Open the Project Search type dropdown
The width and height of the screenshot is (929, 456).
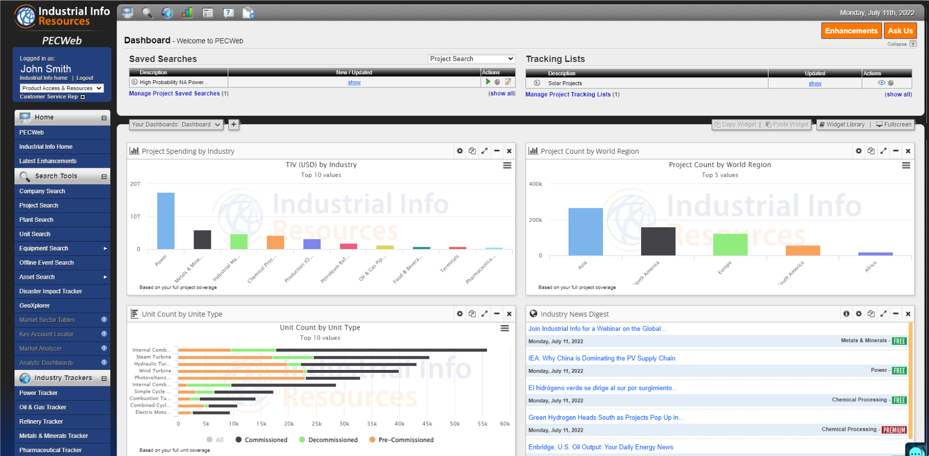point(472,59)
